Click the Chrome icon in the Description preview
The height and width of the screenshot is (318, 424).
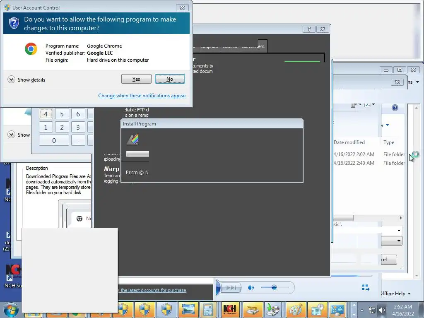pyautogui.click(x=79, y=219)
